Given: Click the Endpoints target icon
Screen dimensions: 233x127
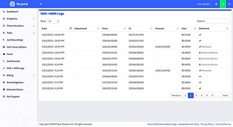Looking at the screenshot, I should coord(4,19).
